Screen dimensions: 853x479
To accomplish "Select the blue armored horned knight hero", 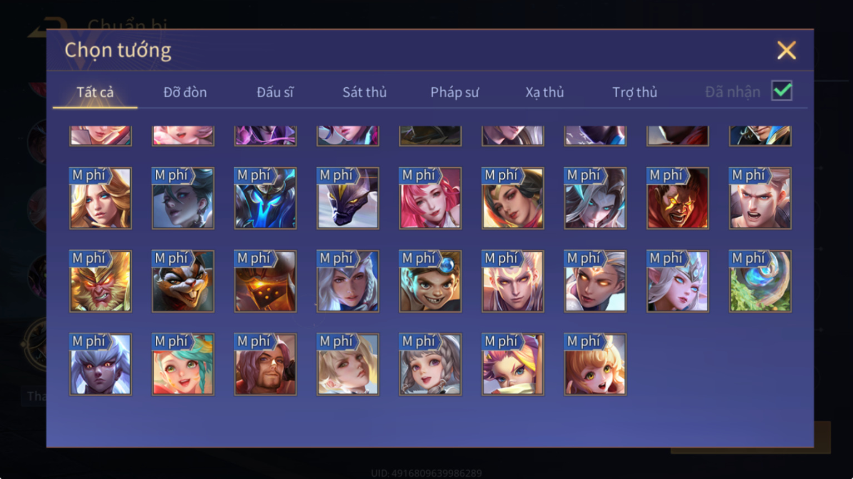I will click(265, 198).
